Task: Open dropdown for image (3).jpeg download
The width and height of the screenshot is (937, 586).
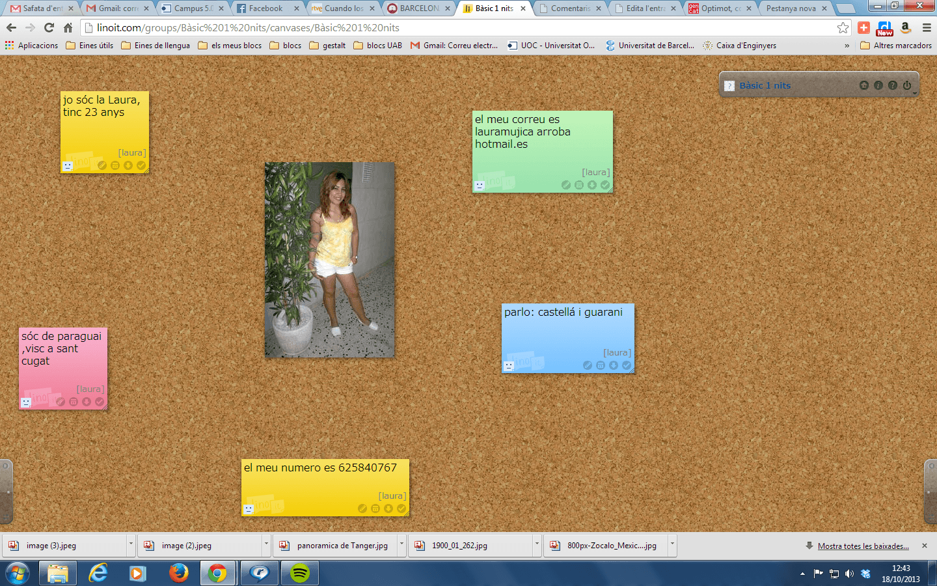Action: tap(131, 544)
